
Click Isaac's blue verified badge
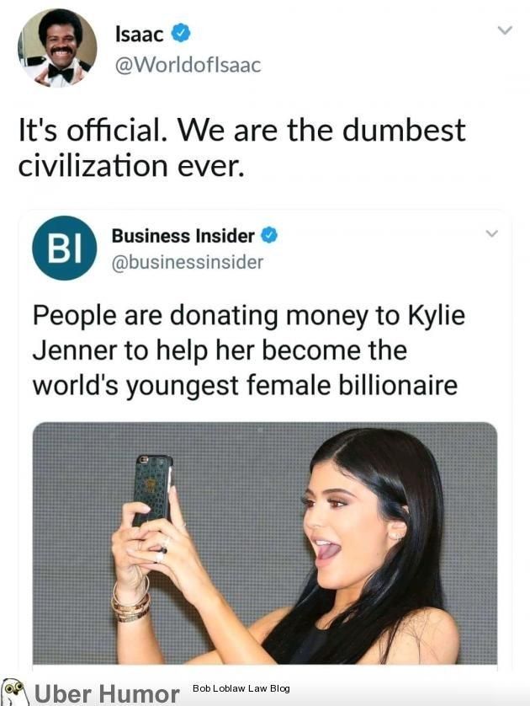tap(181, 34)
